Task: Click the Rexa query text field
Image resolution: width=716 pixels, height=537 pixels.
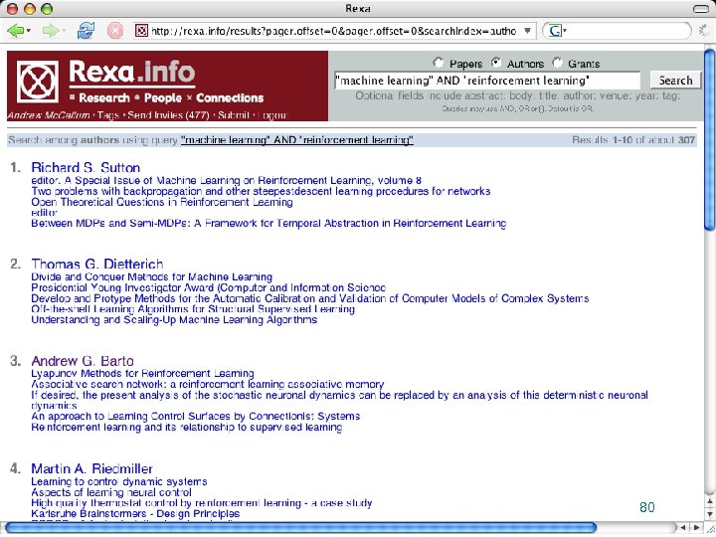Action: click(x=487, y=81)
